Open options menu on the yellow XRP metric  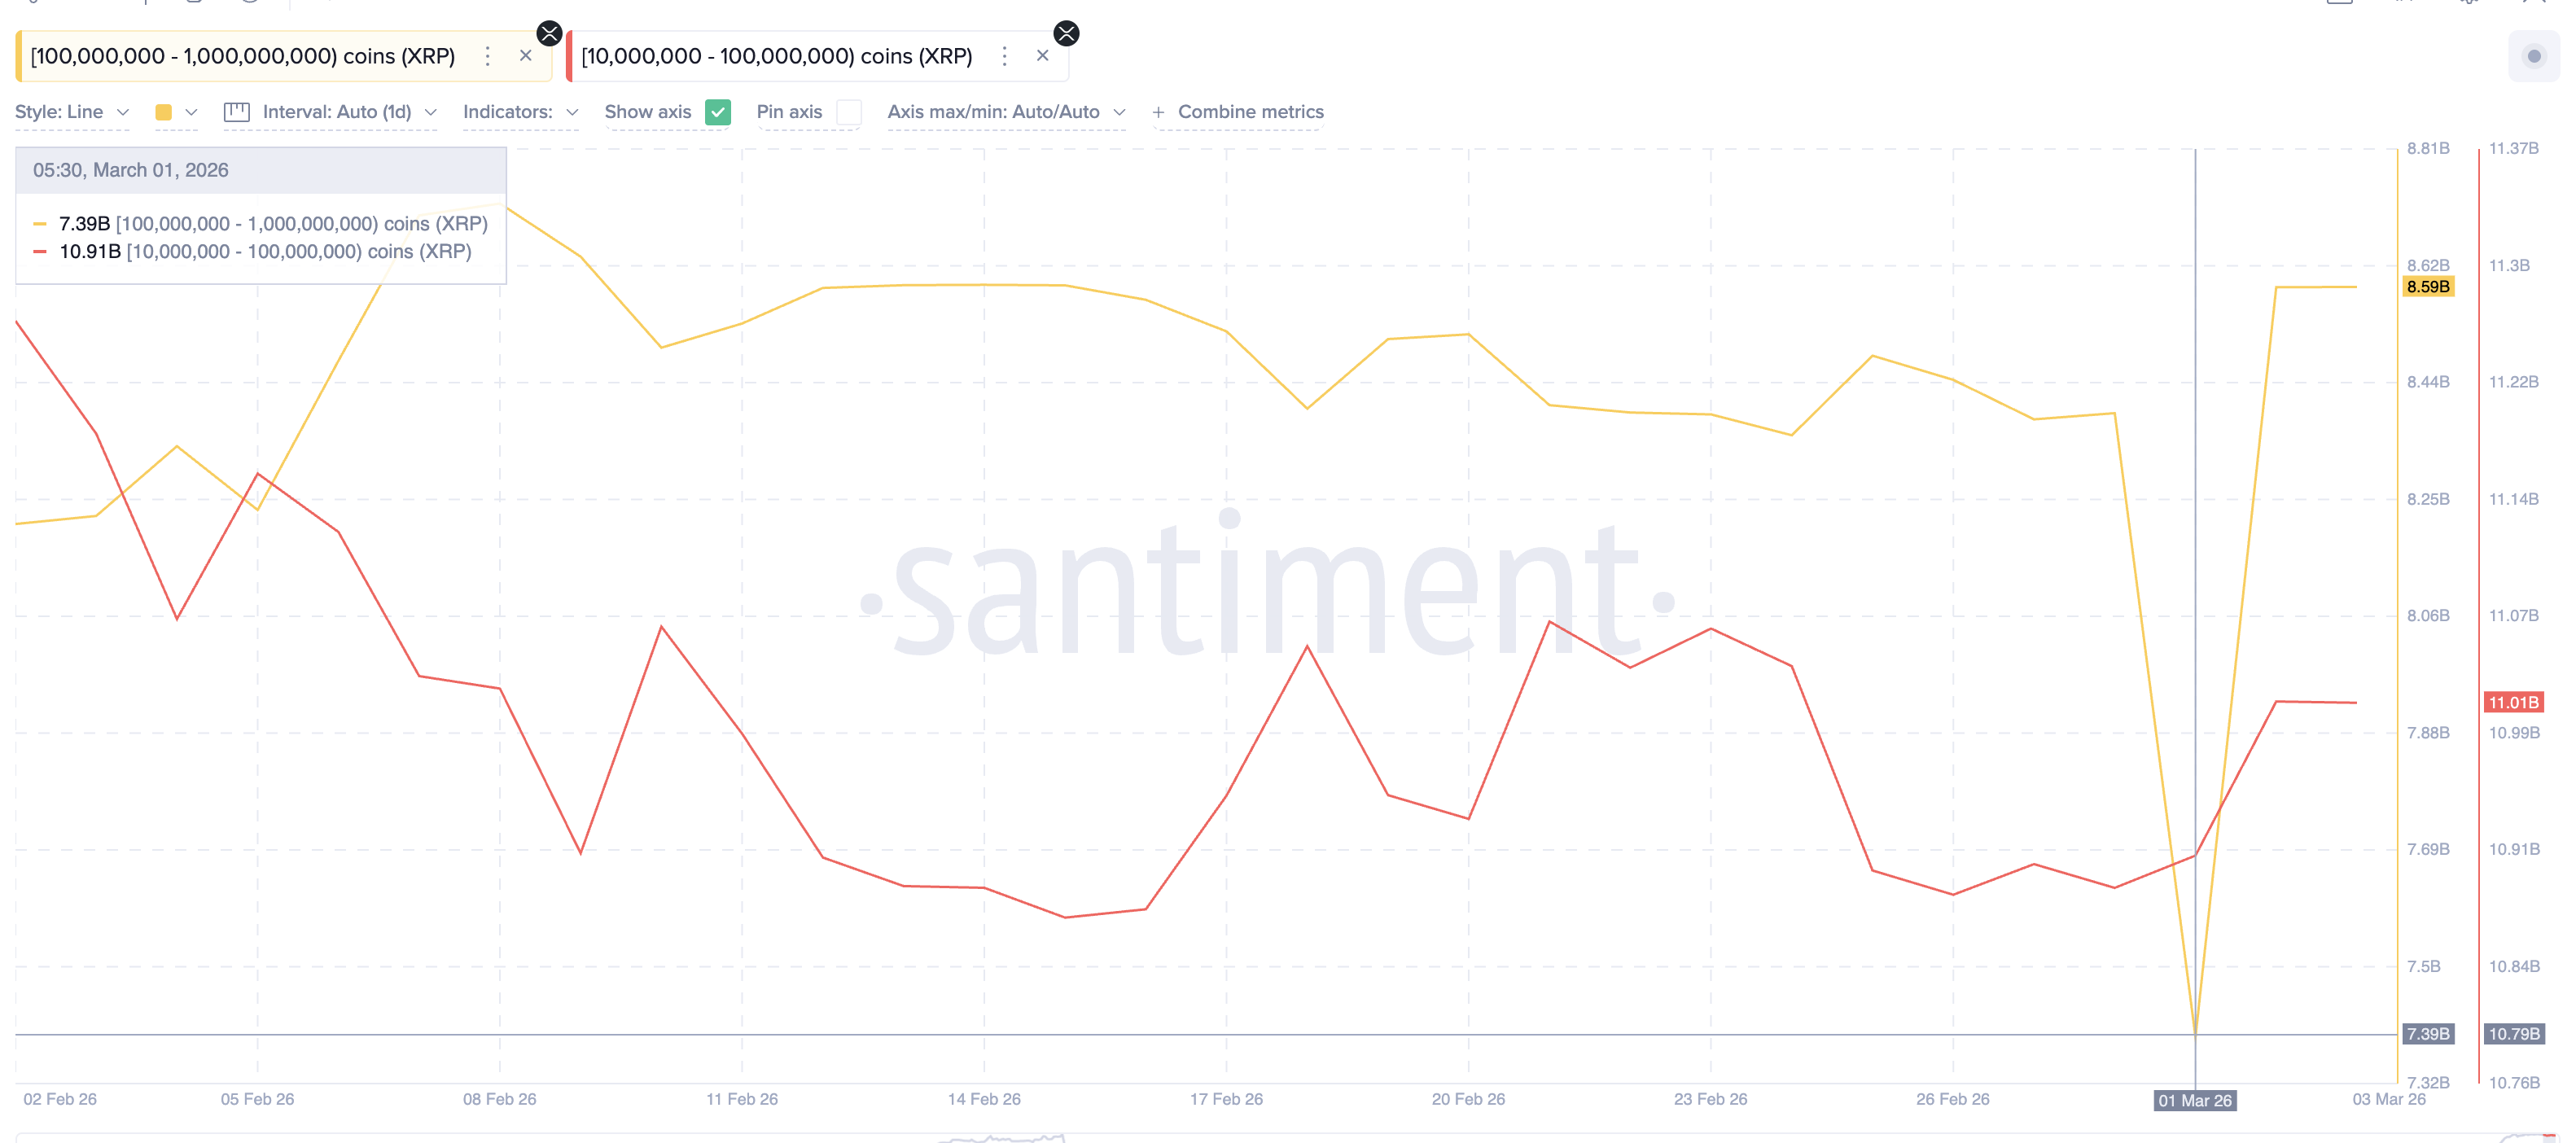487,56
